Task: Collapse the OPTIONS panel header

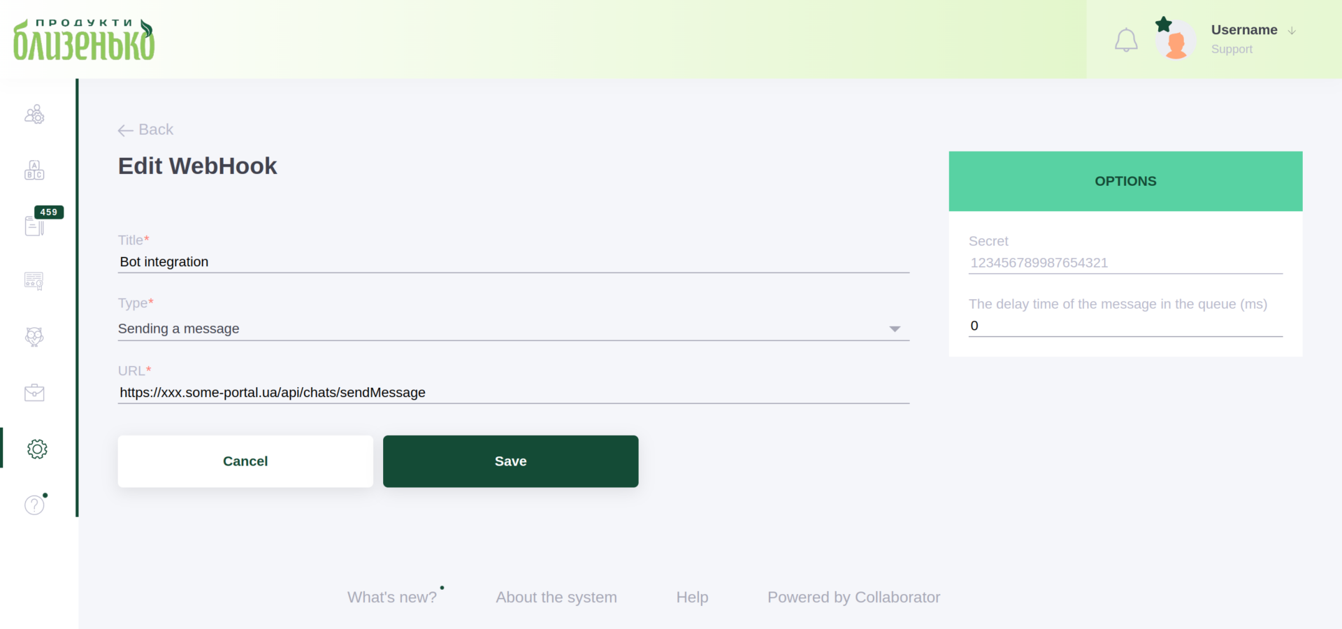Action: (1125, 181)
